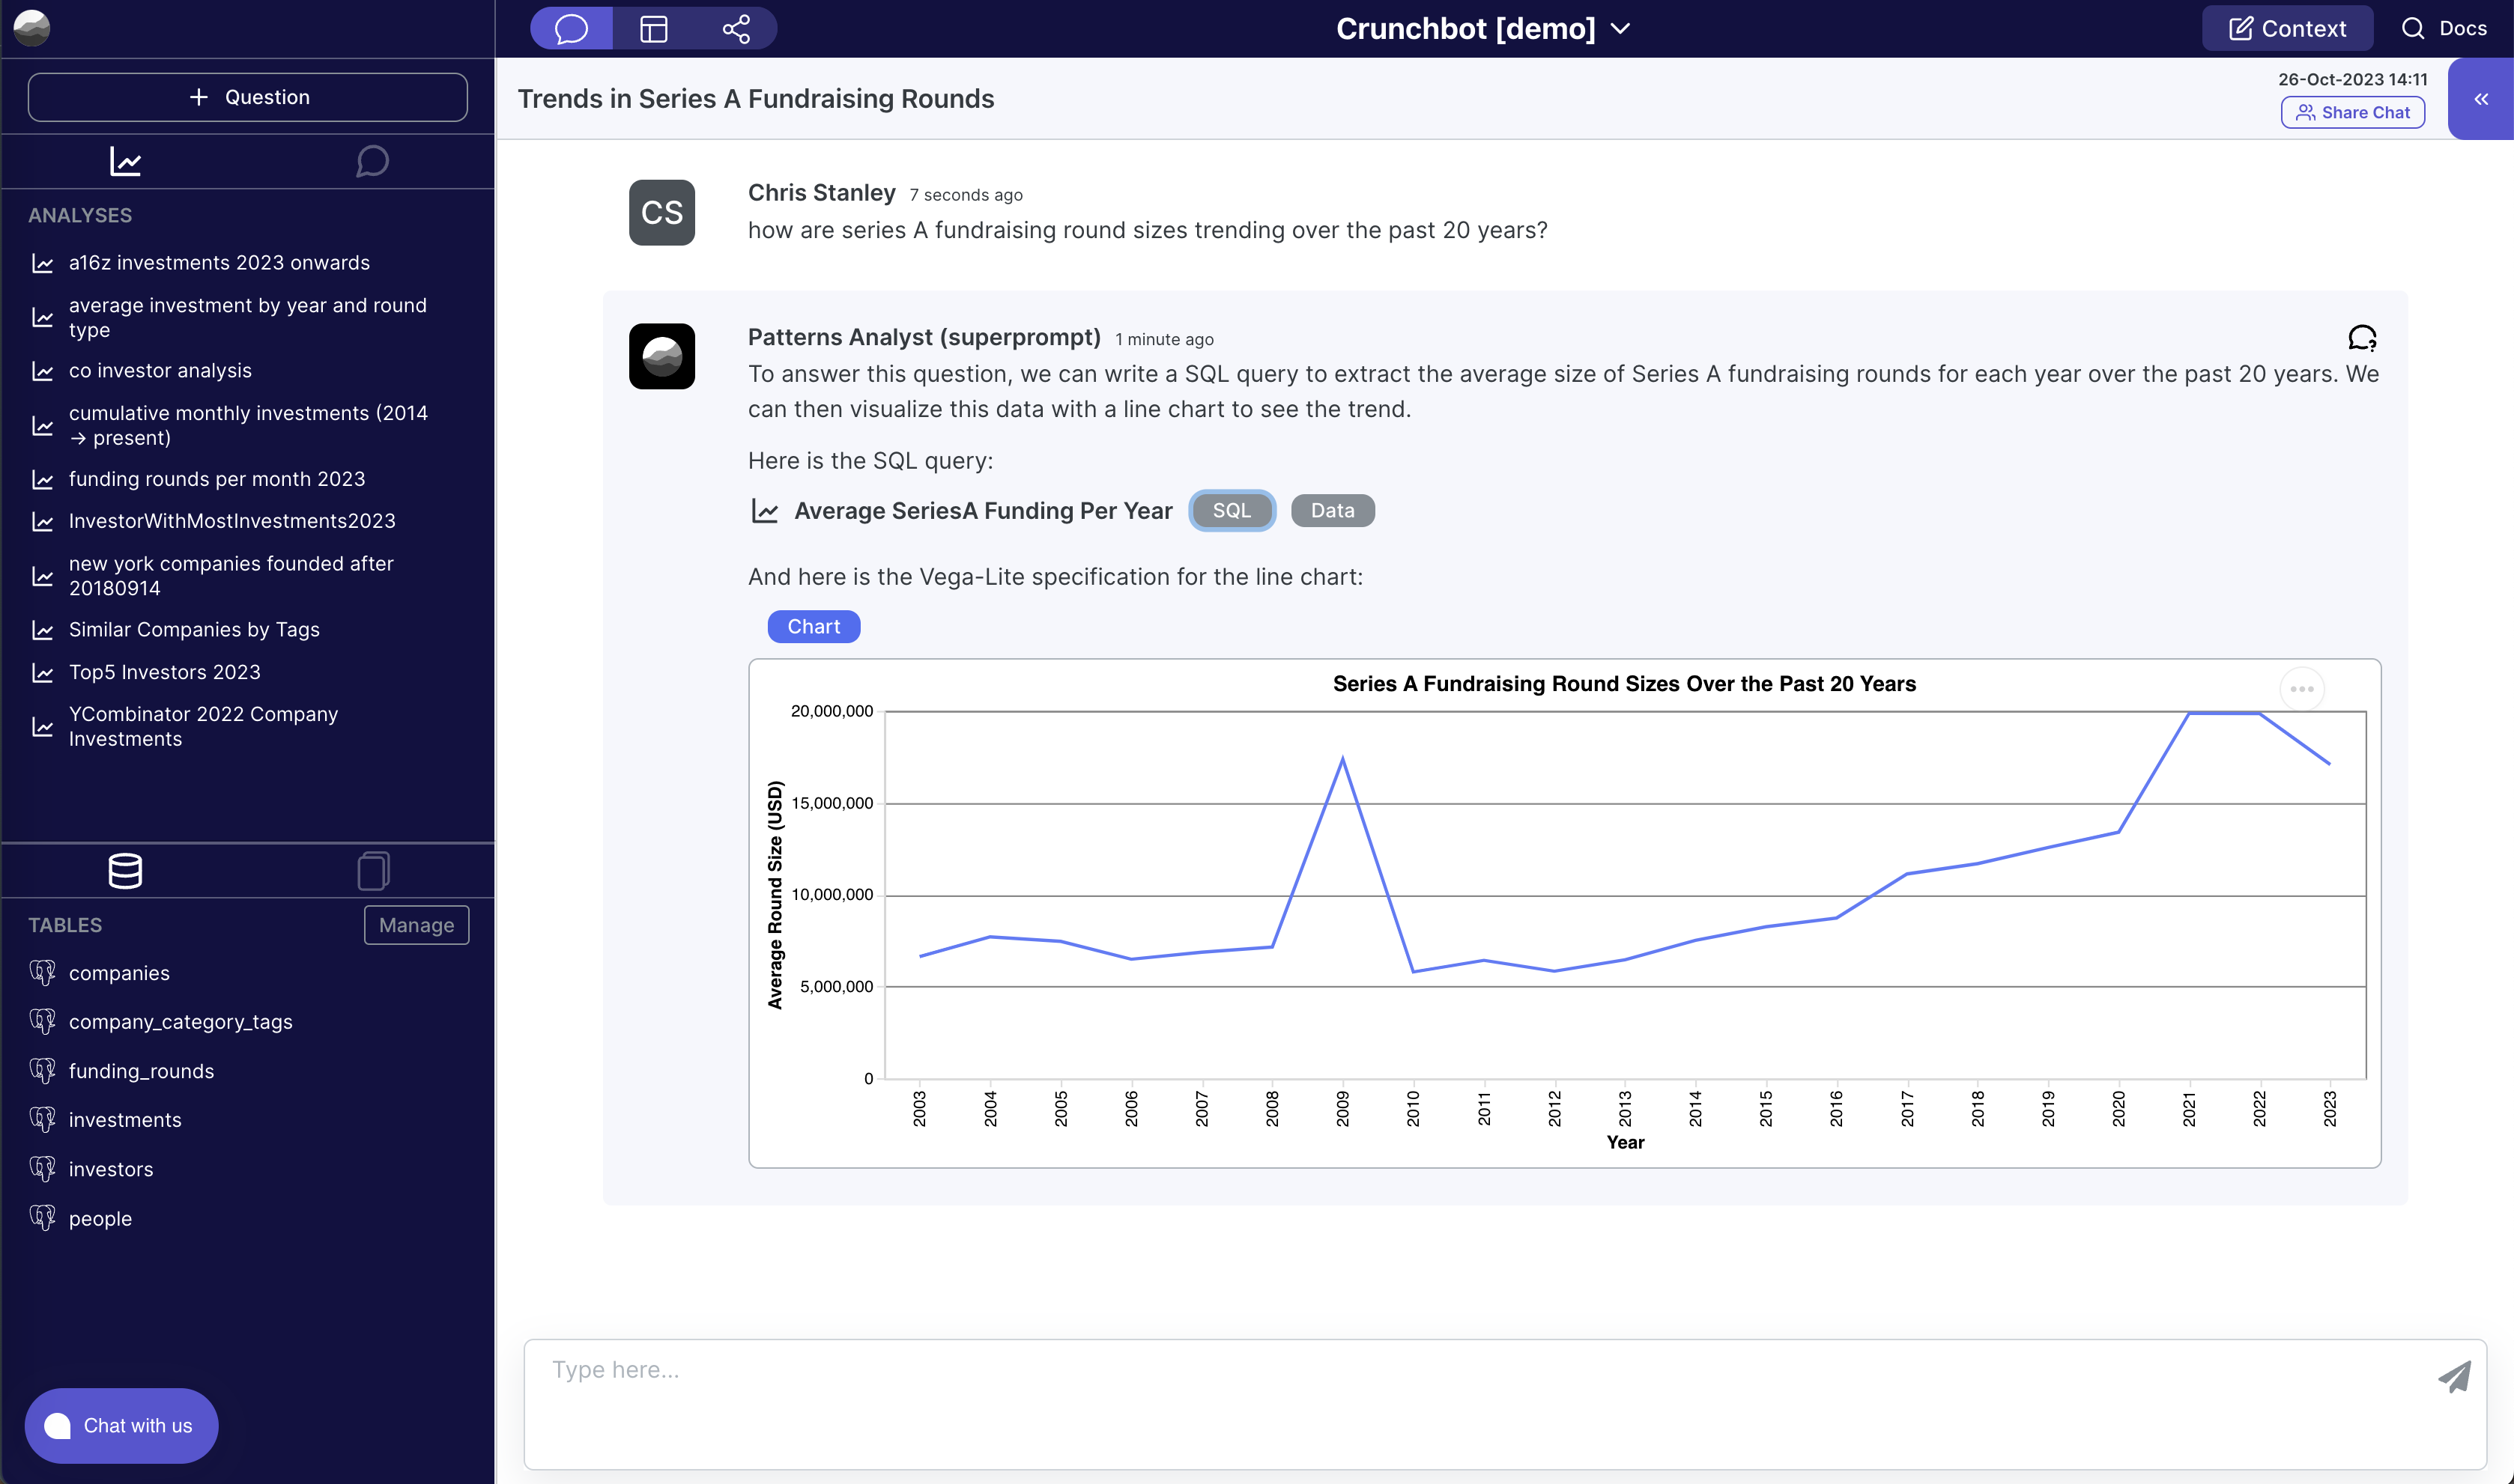The image size is (2514, 1484).
Task: Open Similar Companies by Tags analysis
Action: [x=194, y=629]
